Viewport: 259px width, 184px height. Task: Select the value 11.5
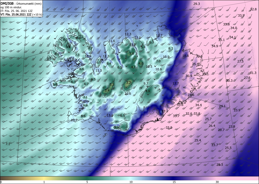(x=99, y=71)
